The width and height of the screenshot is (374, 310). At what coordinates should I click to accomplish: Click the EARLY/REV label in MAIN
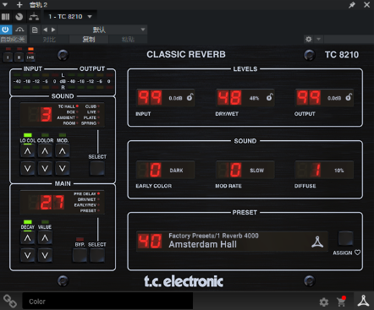coord(85,205)
